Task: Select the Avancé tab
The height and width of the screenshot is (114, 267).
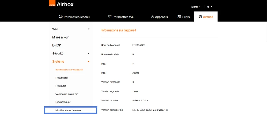Action: 206,17
